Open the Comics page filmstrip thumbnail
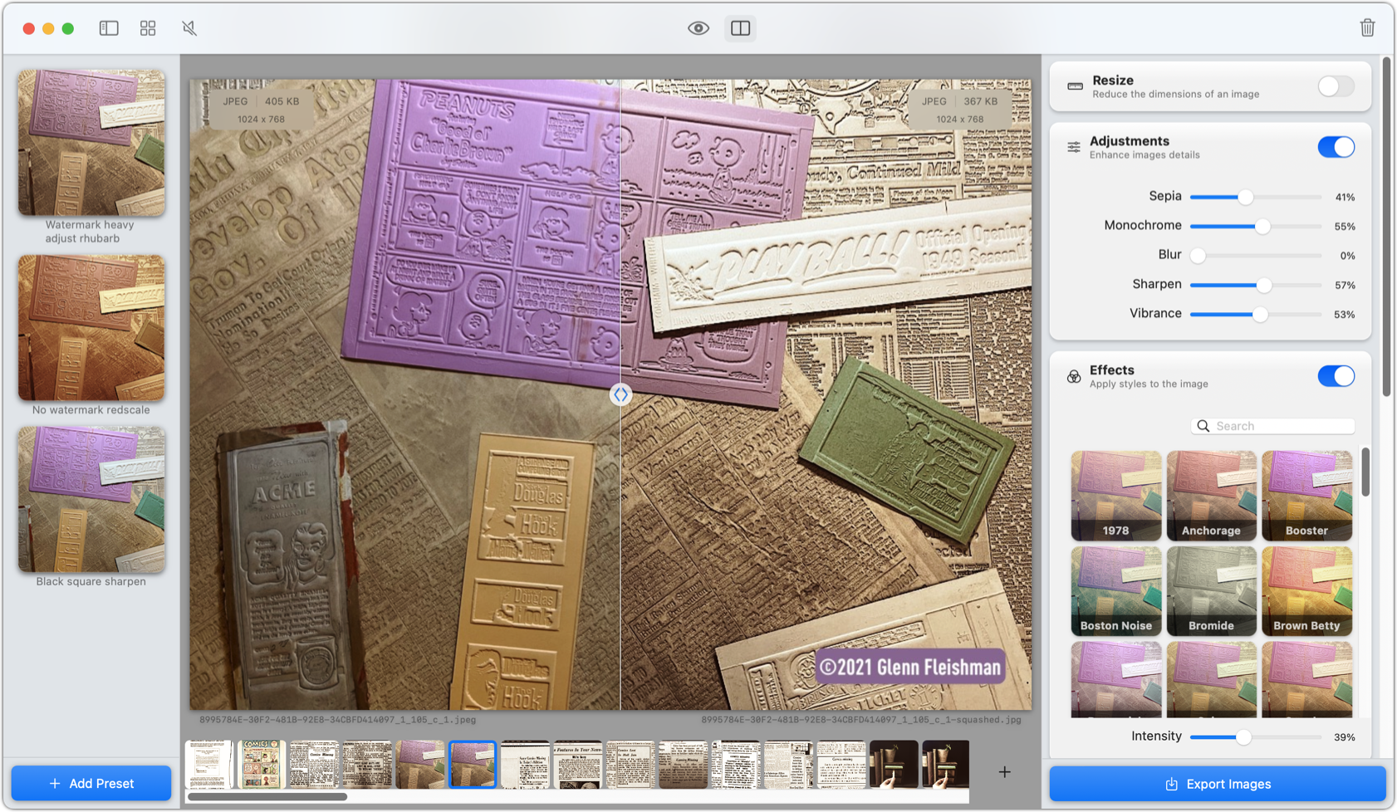 261,764
